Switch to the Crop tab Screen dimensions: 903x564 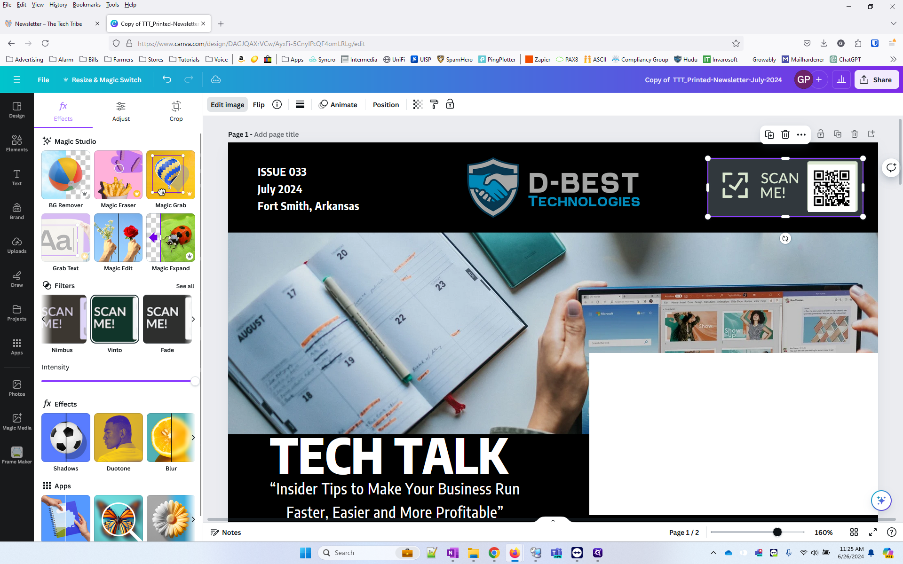[176, 111]
